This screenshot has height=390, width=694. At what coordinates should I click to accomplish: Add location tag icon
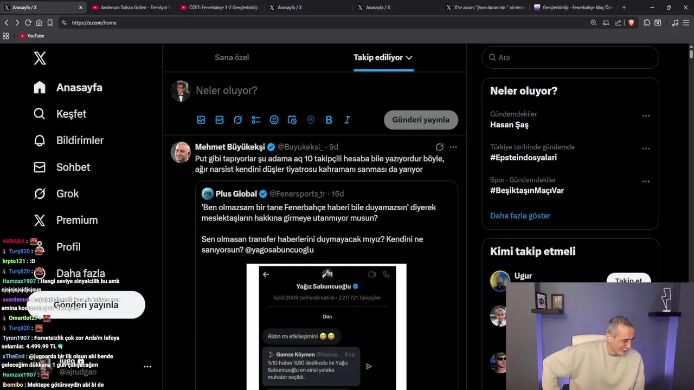[x=311, y=120]
